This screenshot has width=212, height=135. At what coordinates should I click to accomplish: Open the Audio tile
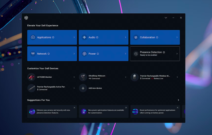[x=103, y=37]
